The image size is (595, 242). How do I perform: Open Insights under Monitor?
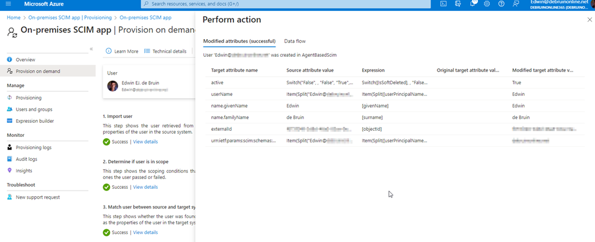24,170
